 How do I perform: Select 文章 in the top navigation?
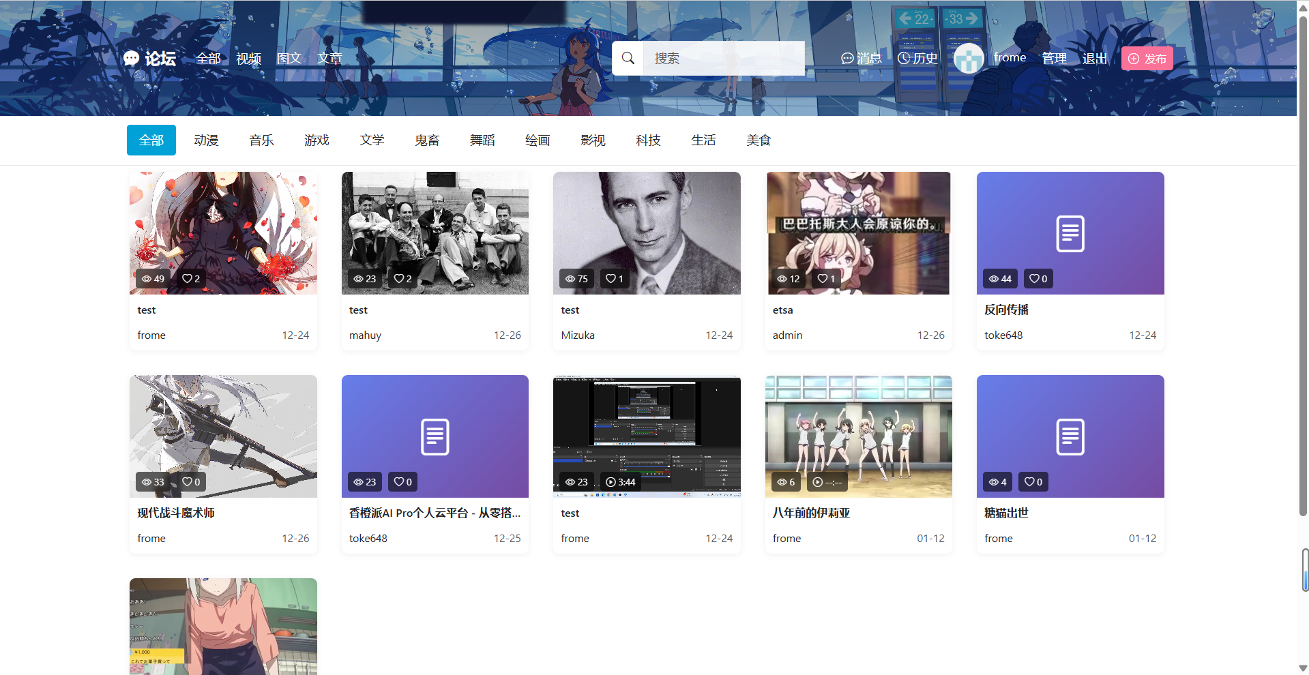pos(329,59)
